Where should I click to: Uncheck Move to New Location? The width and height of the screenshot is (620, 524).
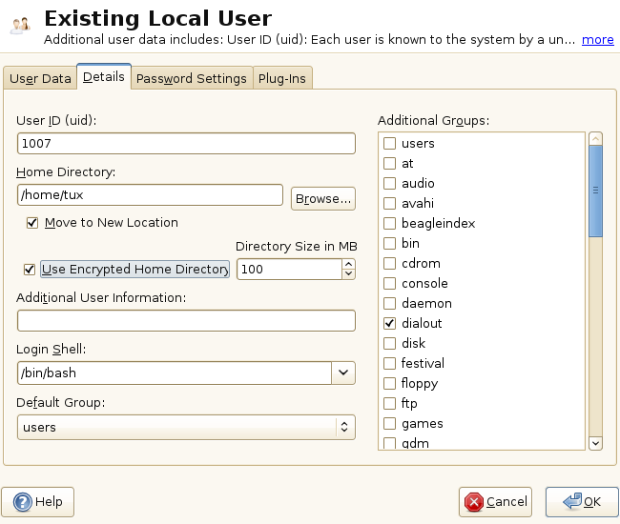tap(32, 223)
